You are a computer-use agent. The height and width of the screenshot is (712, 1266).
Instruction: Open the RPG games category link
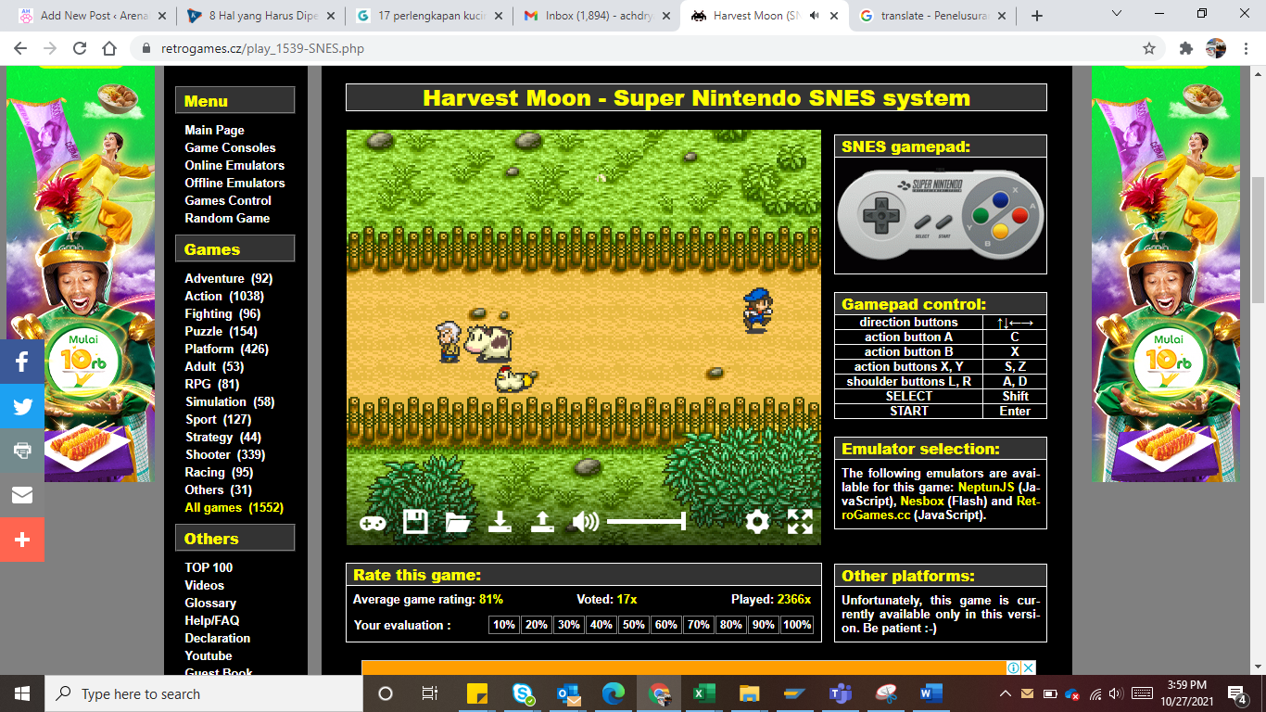(198, 384)
